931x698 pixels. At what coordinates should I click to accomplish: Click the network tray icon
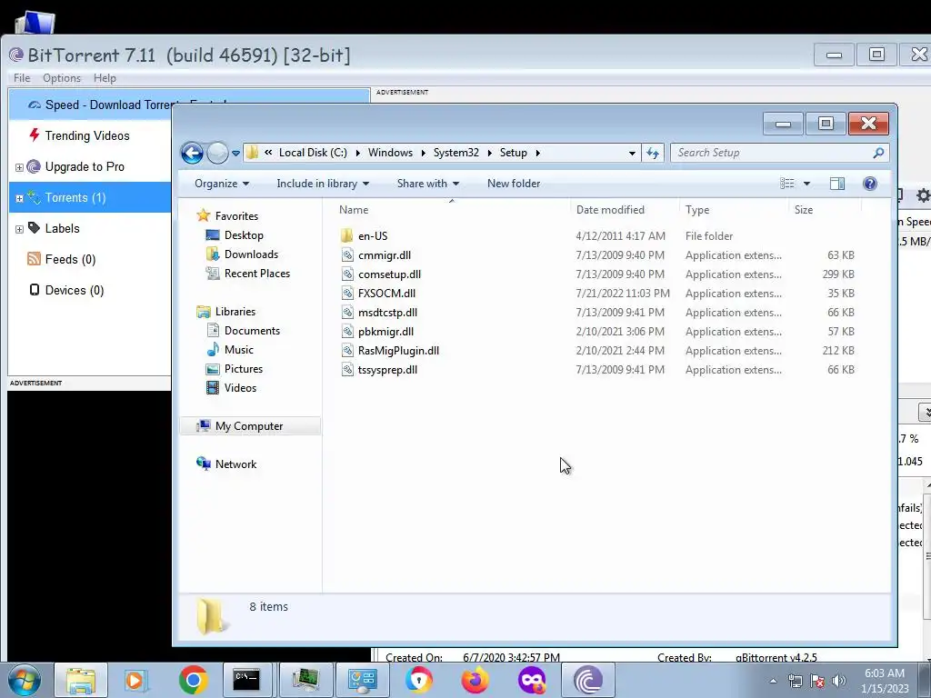point(796,681)
